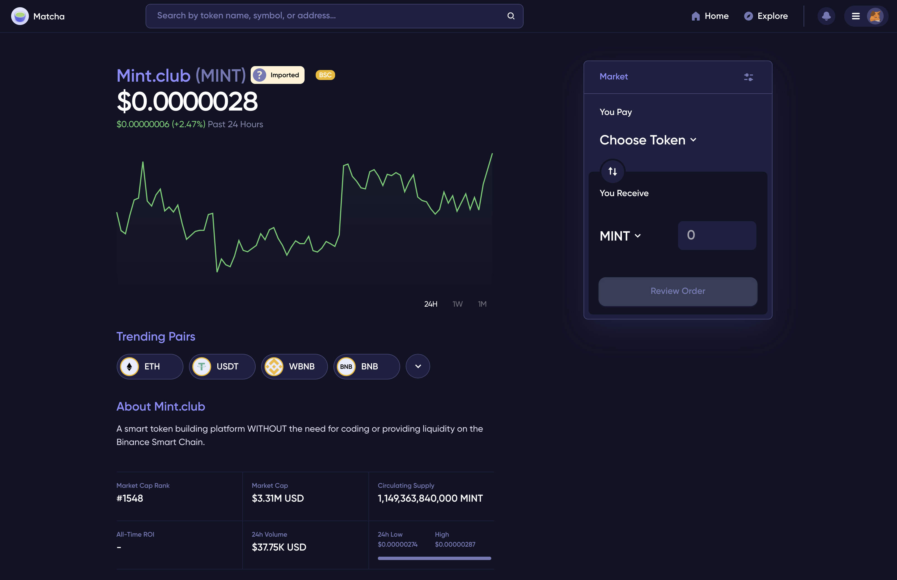Click the $0.0000028 price
897x580 pixels.
[187, 101]
